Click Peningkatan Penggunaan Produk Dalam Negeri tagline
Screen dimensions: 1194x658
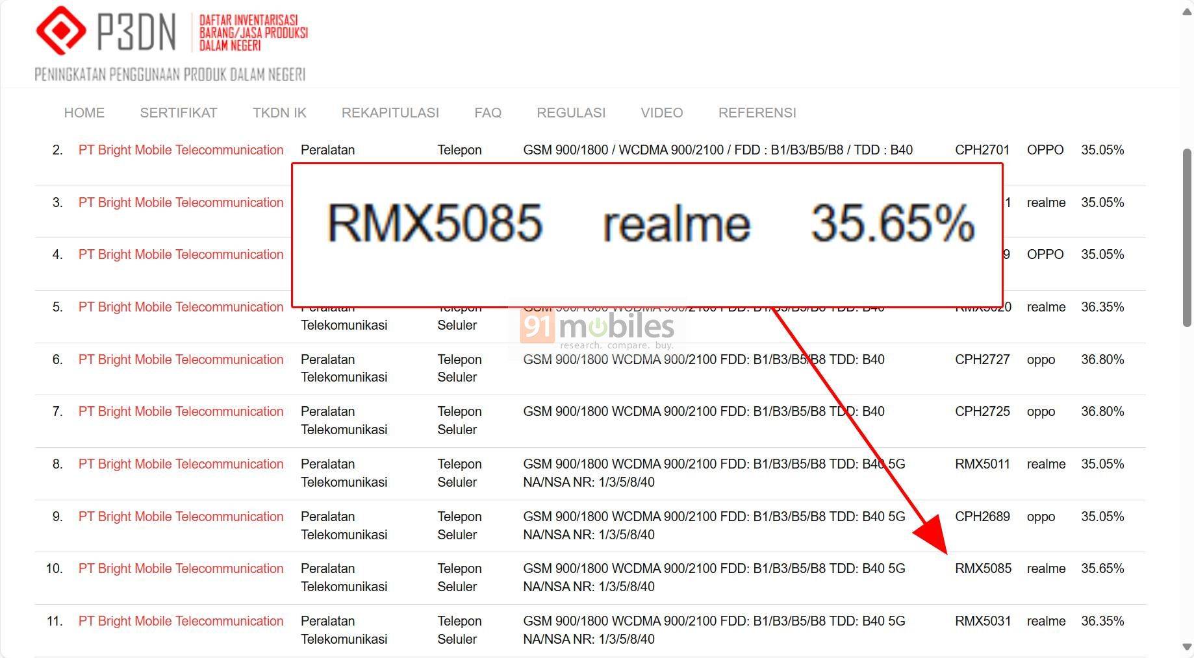click(x=170, y=75)
